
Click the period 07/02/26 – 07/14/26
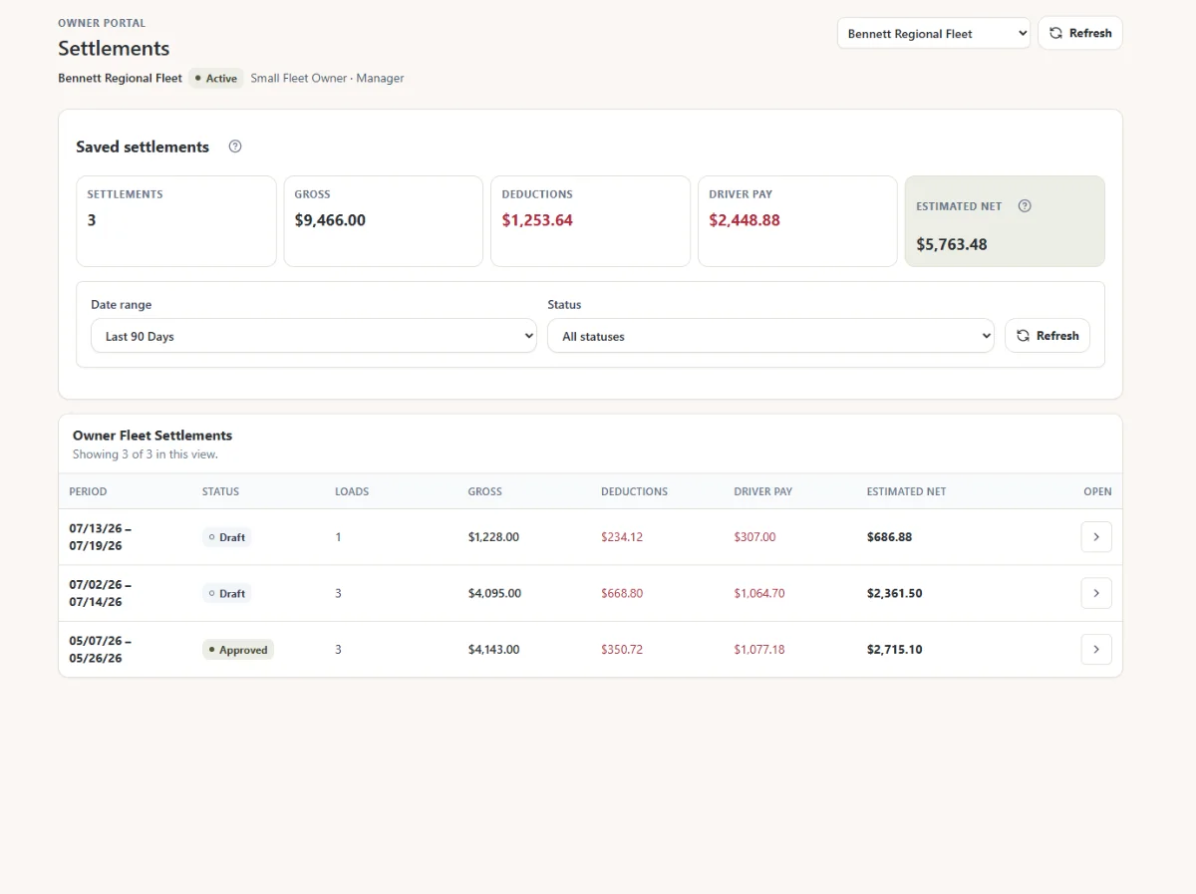tap(100, 593)
